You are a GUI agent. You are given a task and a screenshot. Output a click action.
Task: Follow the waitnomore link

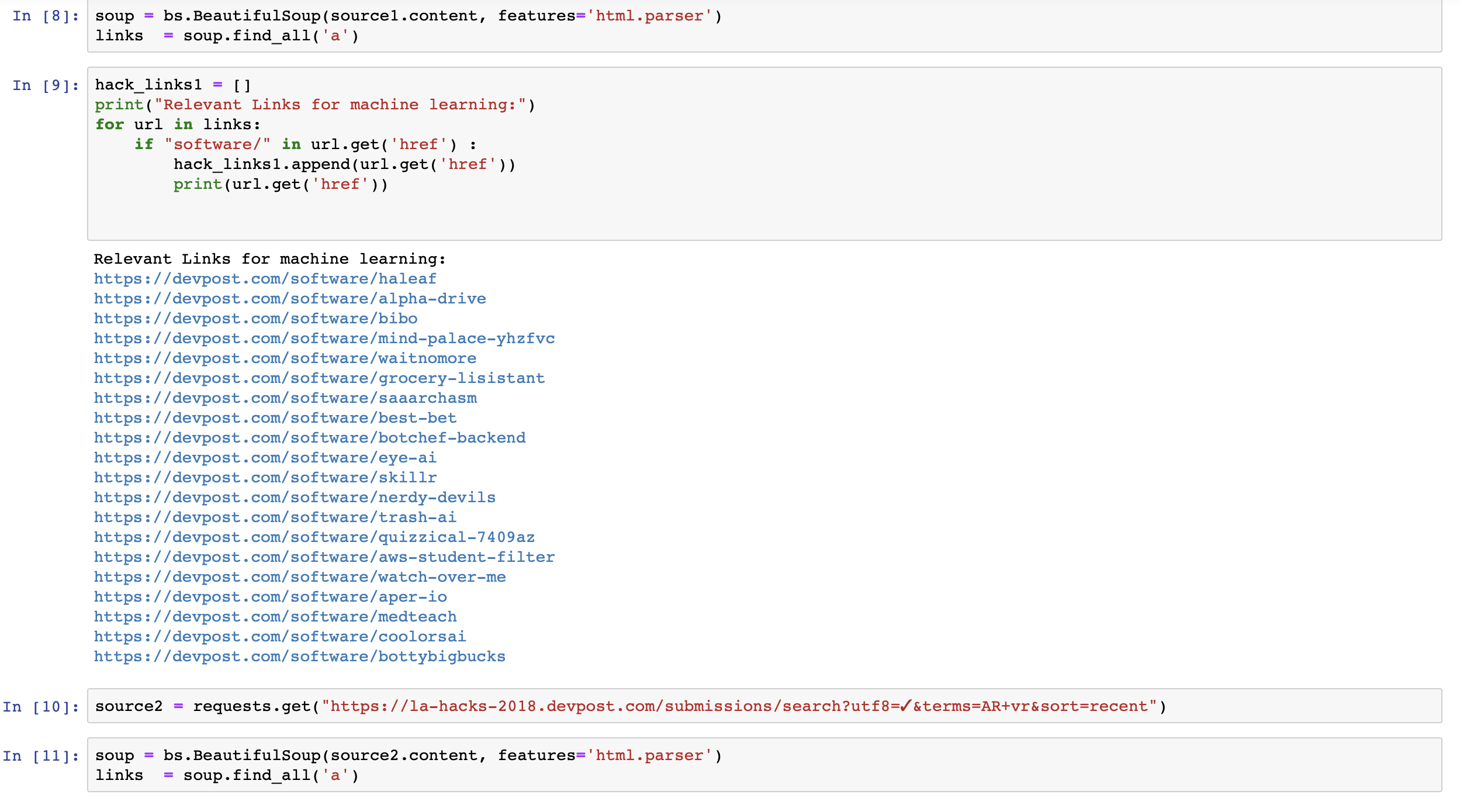tap(285, 358)
